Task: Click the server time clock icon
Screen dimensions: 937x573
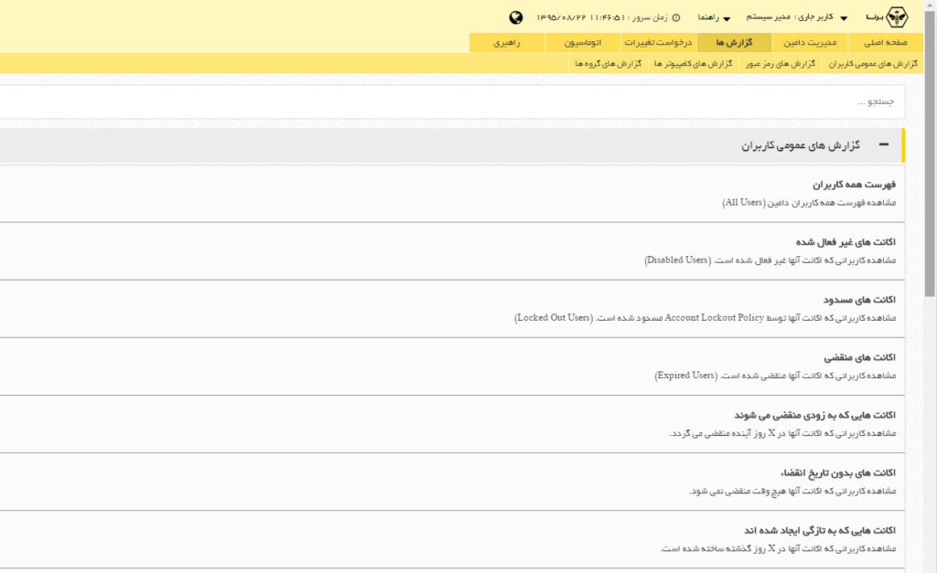Action: point(676,17)
